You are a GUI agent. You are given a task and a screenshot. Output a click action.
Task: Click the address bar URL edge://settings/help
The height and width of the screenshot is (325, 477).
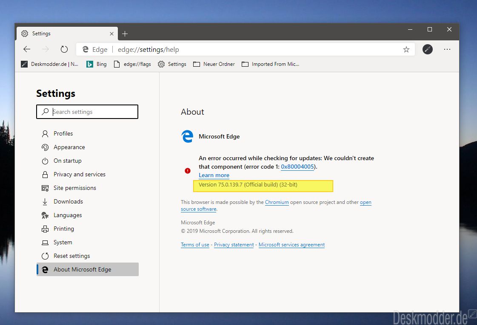coord(148,50)
